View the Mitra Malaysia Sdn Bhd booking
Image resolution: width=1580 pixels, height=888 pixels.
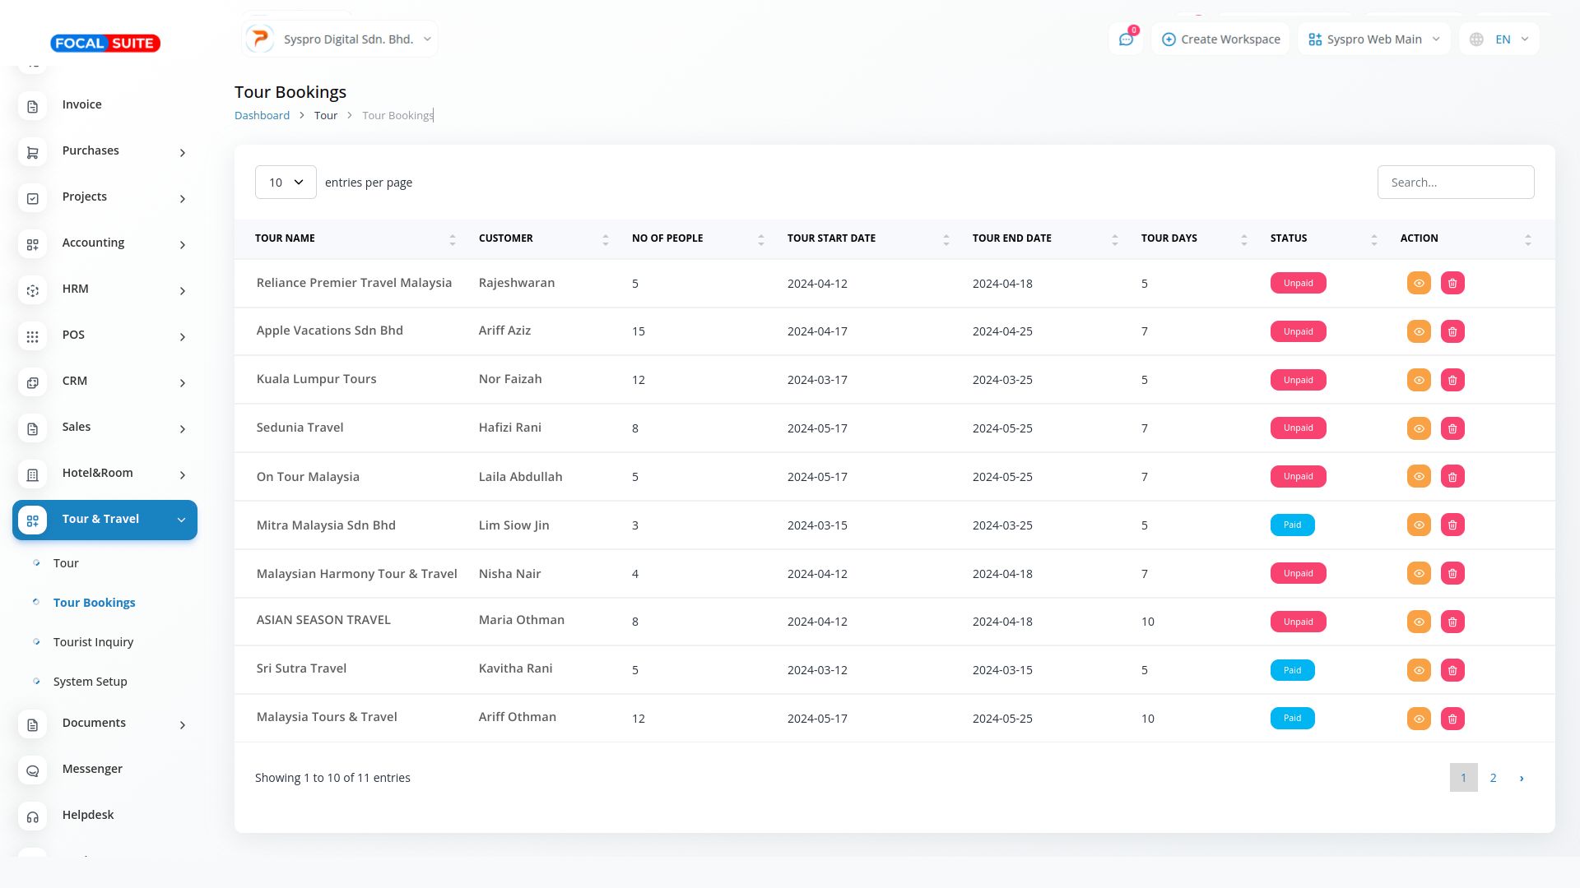[1419, 525]
